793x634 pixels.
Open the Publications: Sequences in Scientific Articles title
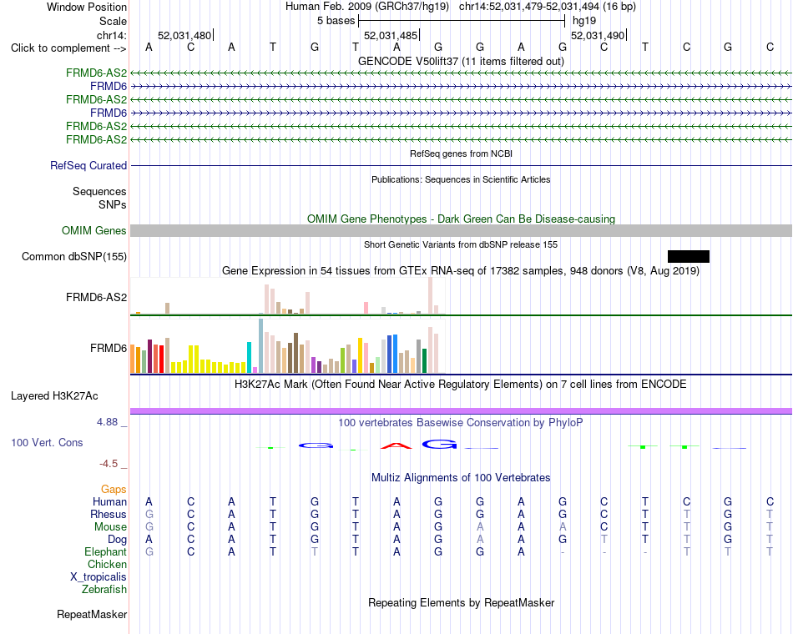tap(461, 179)
